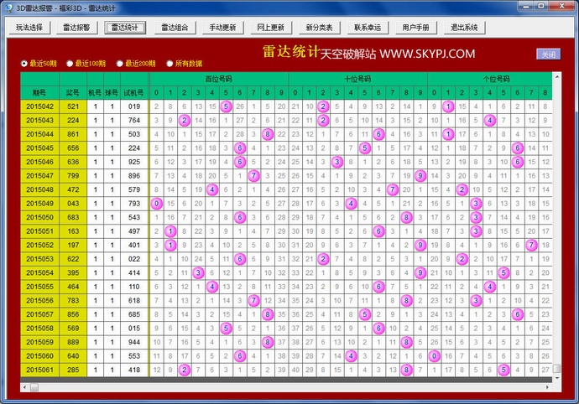Choose the 最近200期 radio option
579x404 pixels.
pos(120,64)
